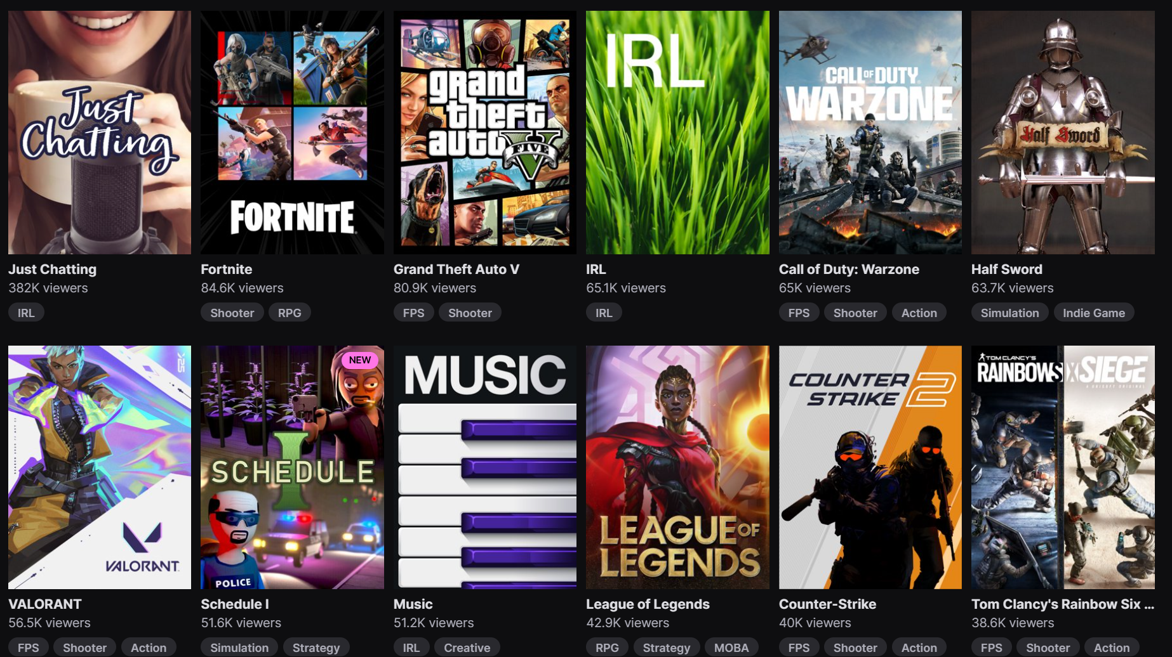Select the Creative tag under Music
Viewport: 1172px width, 657px height.
pos(467,647)
